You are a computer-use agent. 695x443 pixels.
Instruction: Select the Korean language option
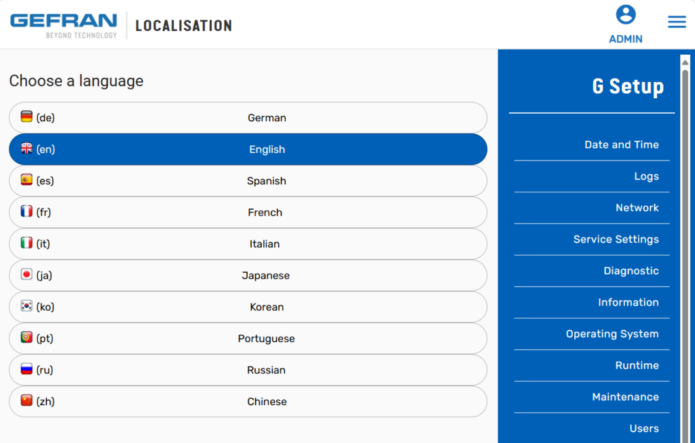coord(248,307)
